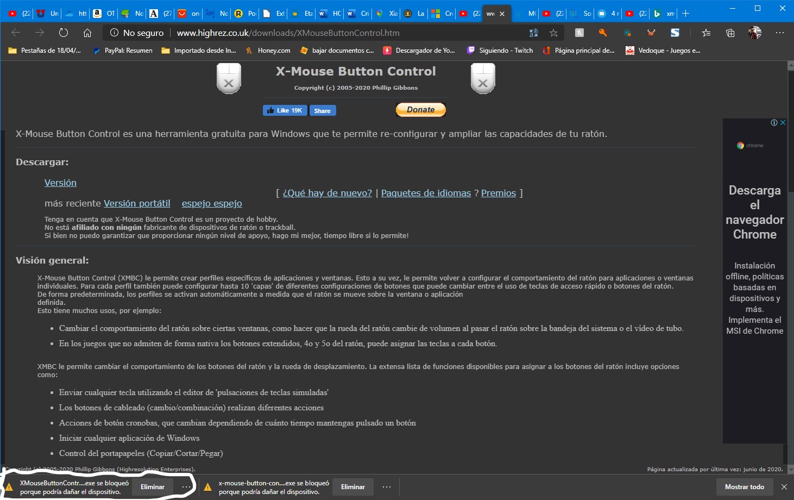Open the Paquetes de idiomas link

point(426,193)
